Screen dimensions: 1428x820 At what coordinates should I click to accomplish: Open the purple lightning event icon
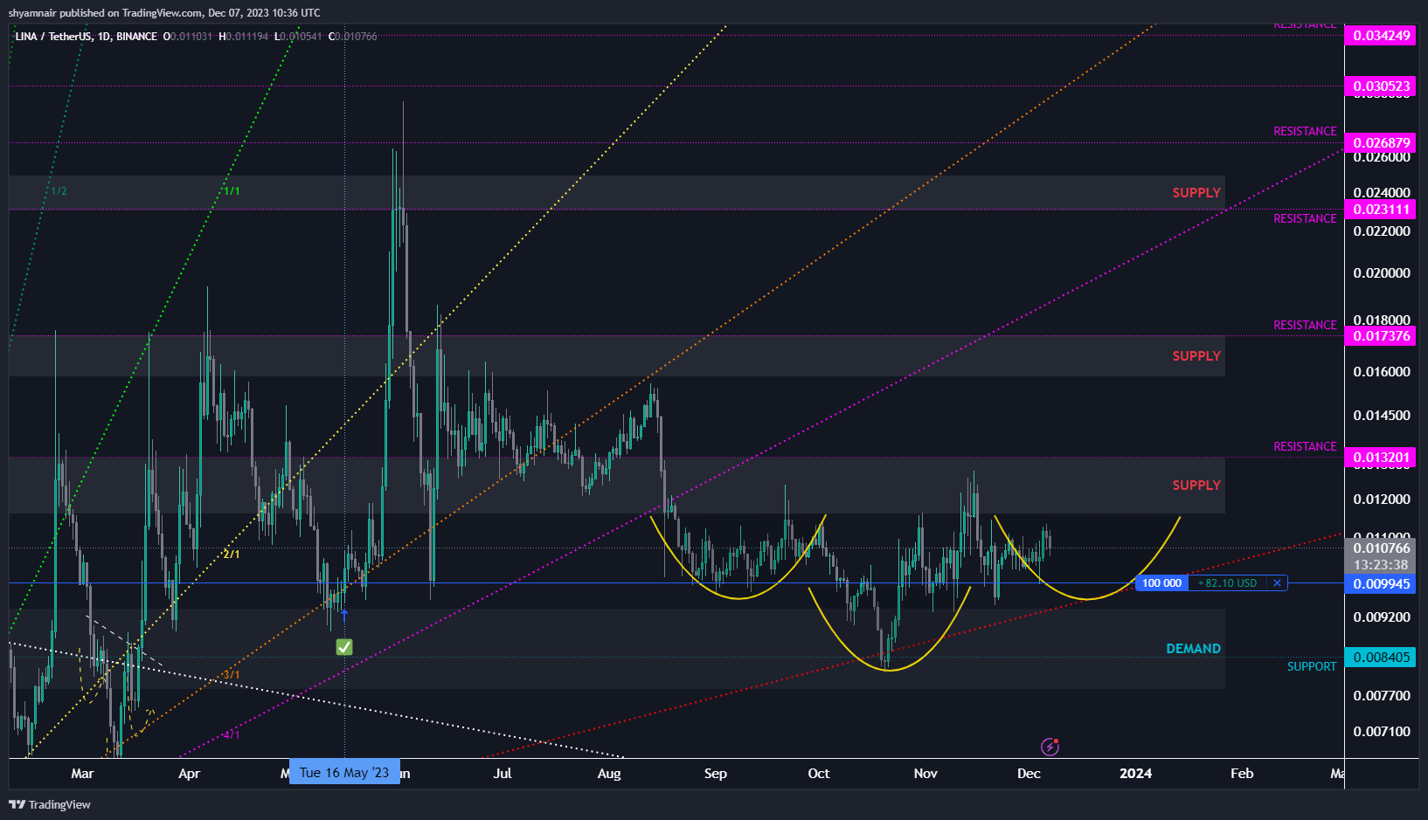(x=1050, y=747)
